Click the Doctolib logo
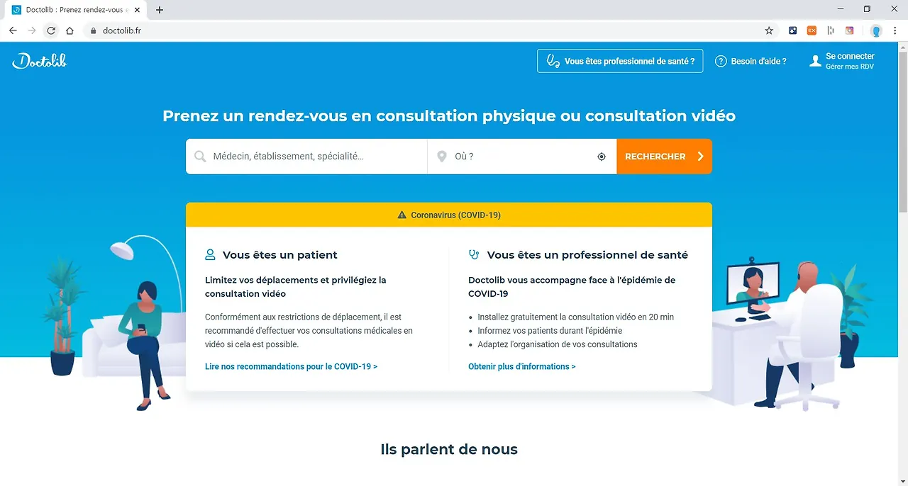 pos(40,61)
